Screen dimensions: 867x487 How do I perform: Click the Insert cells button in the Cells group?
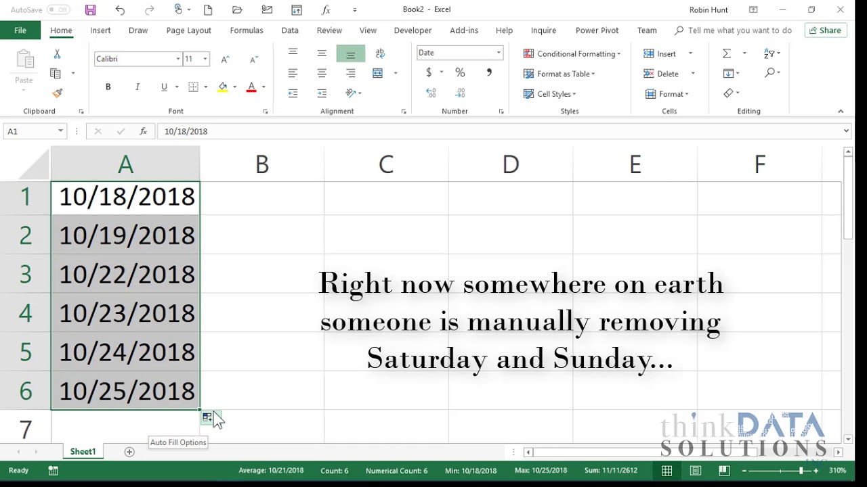660,53
